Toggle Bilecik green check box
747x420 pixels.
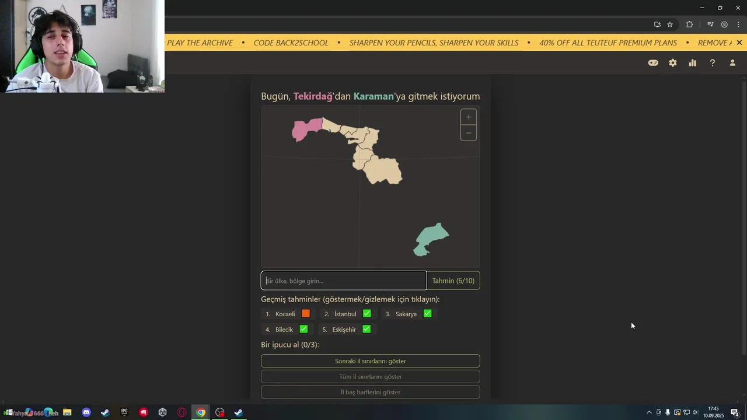(303, 329)
